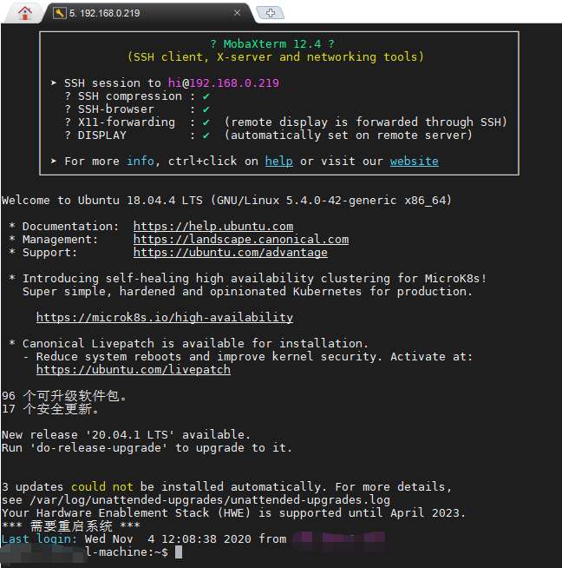Open https://help.ubuntu.com link
The height and width of the screenshot is (568, 562).
(213, 227)
